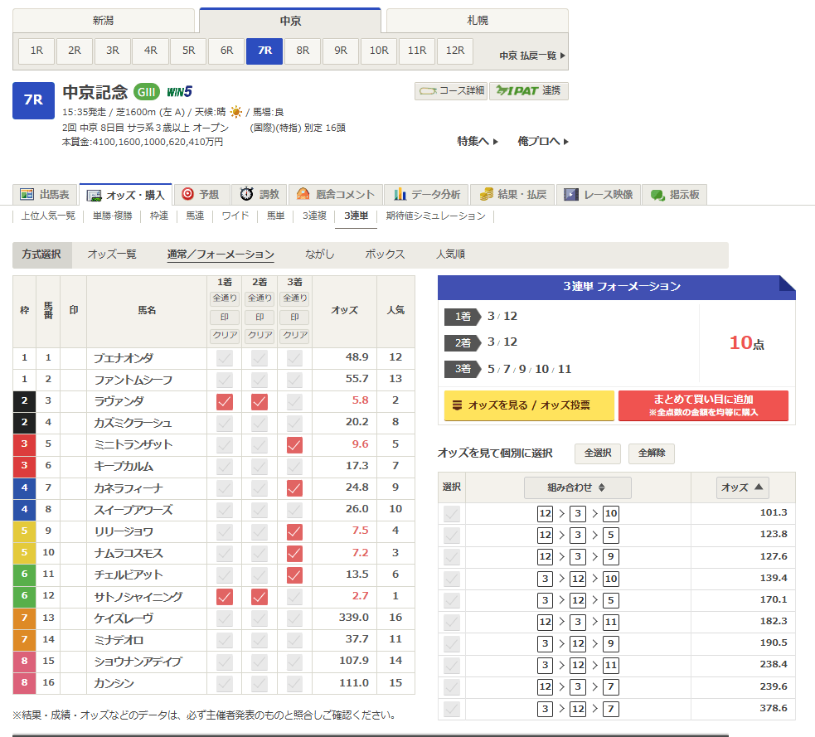Click the 厩舎コメント stable icon
The height and width of the screenshot is (737, 815).
pyautogui.click(x=303, y=194)
